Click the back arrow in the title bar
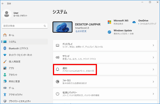The width and height of the screenshot is (160, 104). pyautogui.click(x=3, y=3)
